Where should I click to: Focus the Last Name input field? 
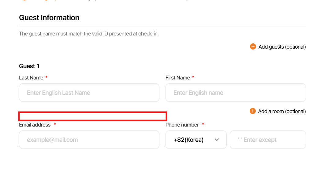(89, 93)
